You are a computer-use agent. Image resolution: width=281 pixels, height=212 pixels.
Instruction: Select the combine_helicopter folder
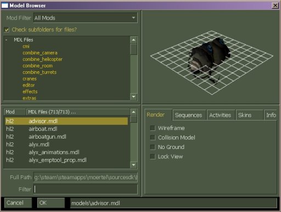click(x=42, y=59)
